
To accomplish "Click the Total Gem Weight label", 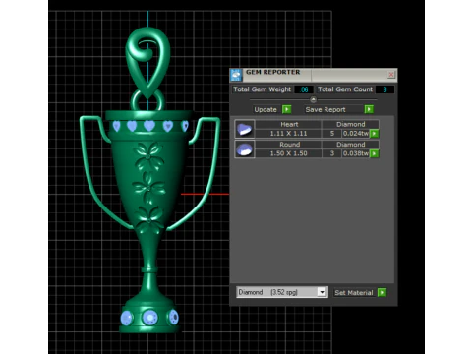I will pos(262,89).
